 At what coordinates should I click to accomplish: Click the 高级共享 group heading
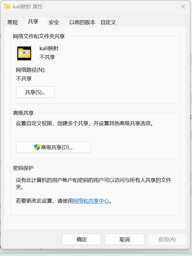click(23, 113)
